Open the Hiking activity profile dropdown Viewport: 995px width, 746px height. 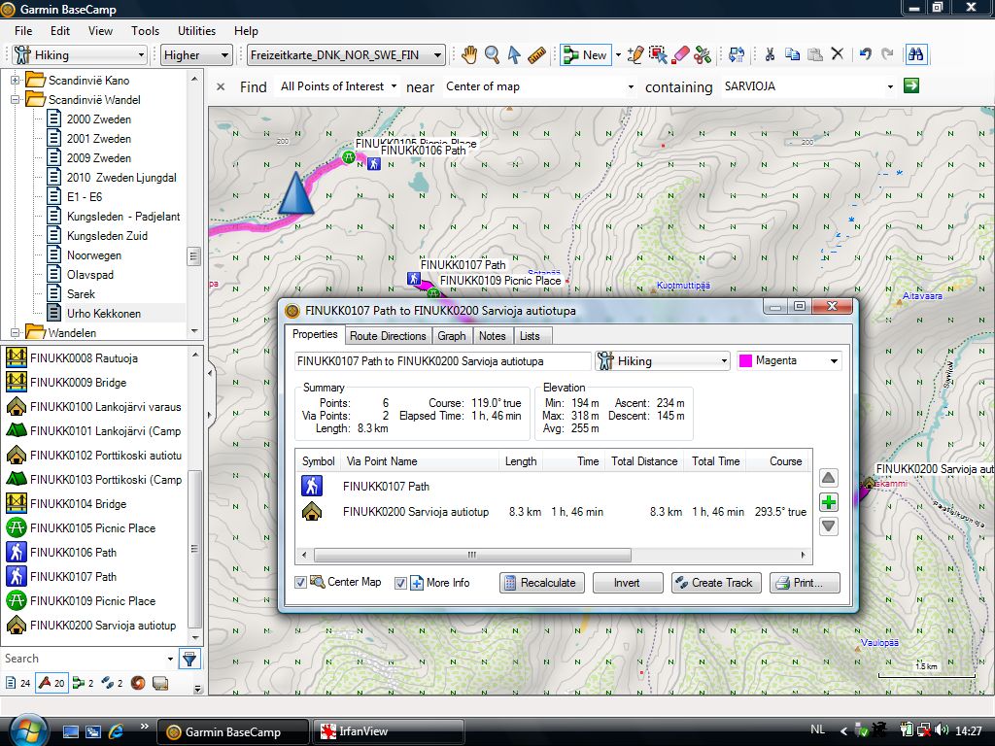(x=80, y=55)
